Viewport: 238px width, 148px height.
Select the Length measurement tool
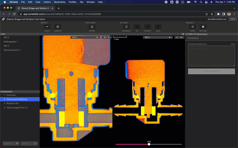pyautogui.click(x=47, y=27)
